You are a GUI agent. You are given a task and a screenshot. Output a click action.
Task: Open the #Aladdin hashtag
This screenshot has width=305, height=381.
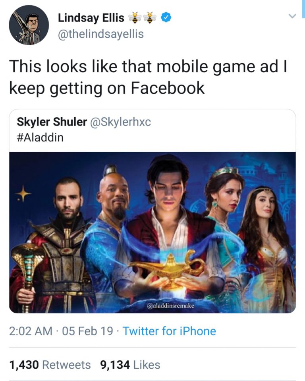tap(41, 137)
